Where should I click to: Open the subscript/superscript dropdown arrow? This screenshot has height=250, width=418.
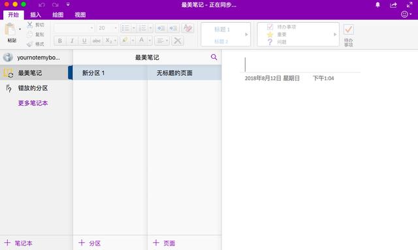click(x=116, y=40)
